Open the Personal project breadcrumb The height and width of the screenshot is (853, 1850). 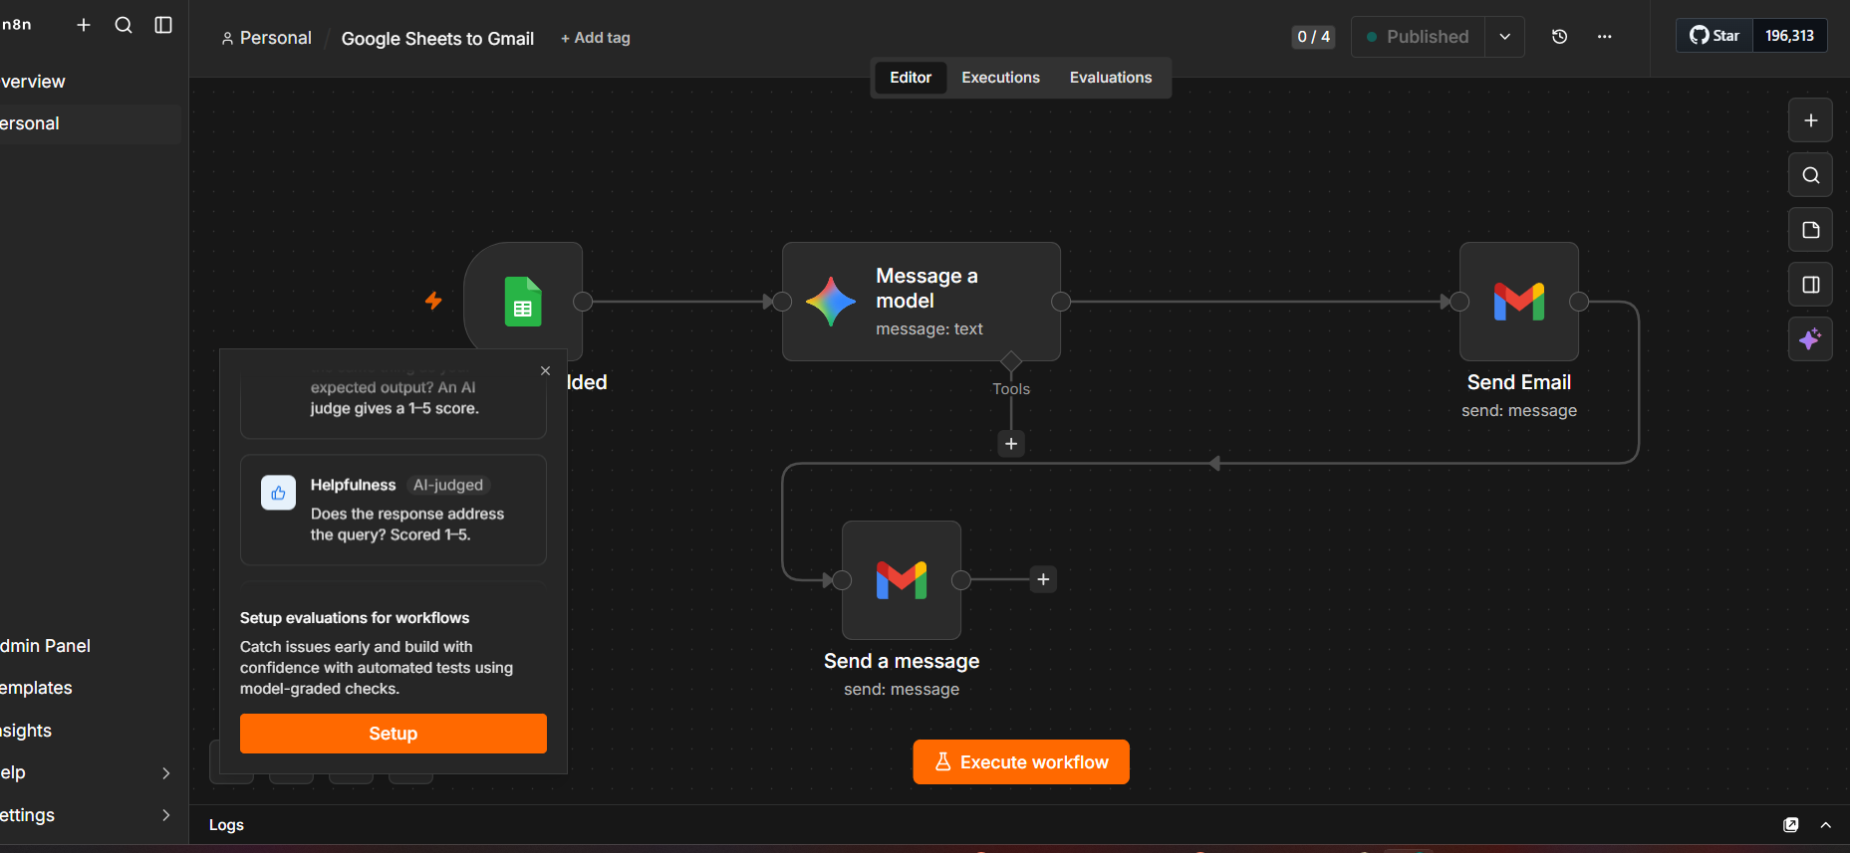tap(266, 38)
